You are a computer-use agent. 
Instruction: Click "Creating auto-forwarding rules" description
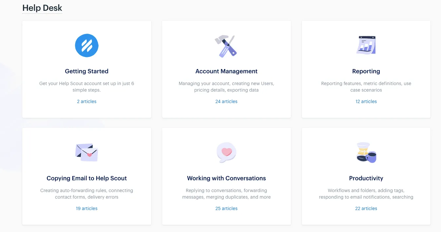[x=87, y=194]
